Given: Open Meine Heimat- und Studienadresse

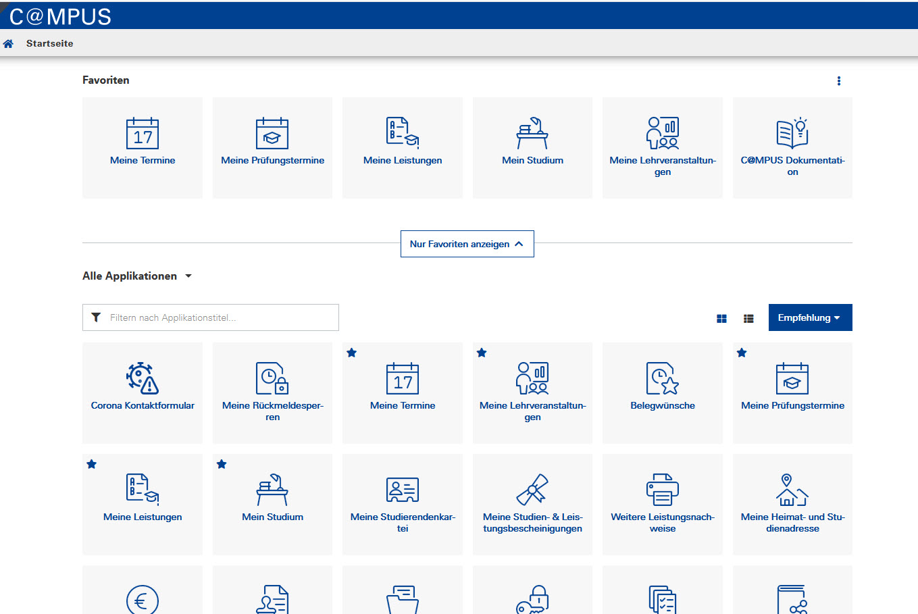Looking at the screenshot, I should (x=792, y=505).
